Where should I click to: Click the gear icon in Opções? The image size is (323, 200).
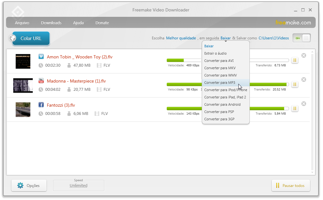point(20,185)
